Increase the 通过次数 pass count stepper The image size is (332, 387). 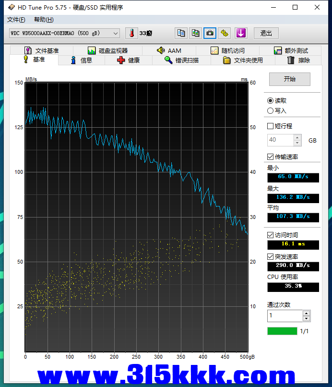pyautogui.click(x=307, y=313)
